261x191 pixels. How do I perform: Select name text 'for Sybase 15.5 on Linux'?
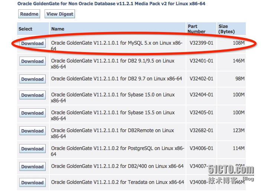[x=147, y=112]
